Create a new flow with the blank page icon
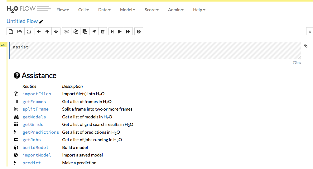This screenshot has width=313, height=169. point(11,32)
